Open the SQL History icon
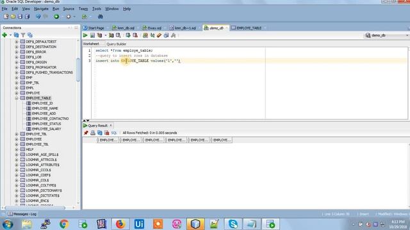 click(x=166, y=35)
